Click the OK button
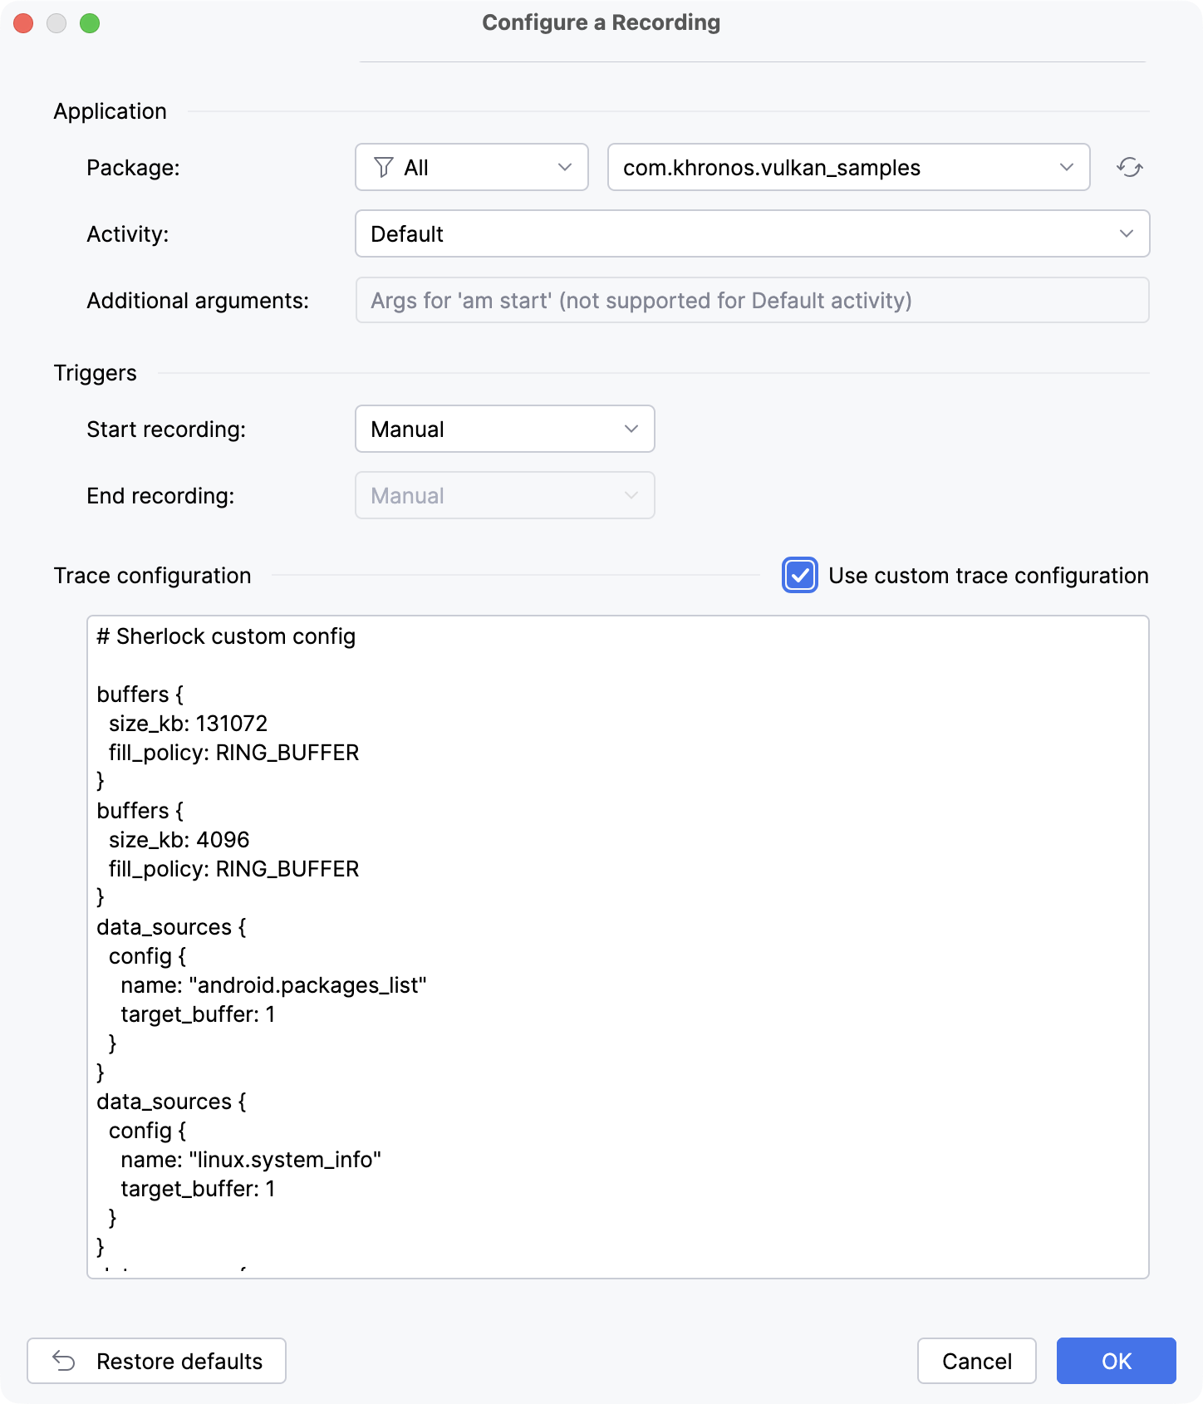The width and height of the screenshot is (1203, 1404). (x=1117, y=1361)
